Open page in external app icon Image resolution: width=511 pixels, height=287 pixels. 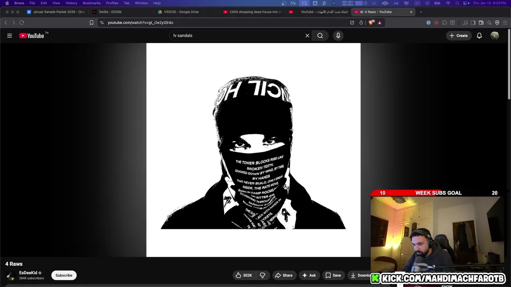tap(352, 23)
